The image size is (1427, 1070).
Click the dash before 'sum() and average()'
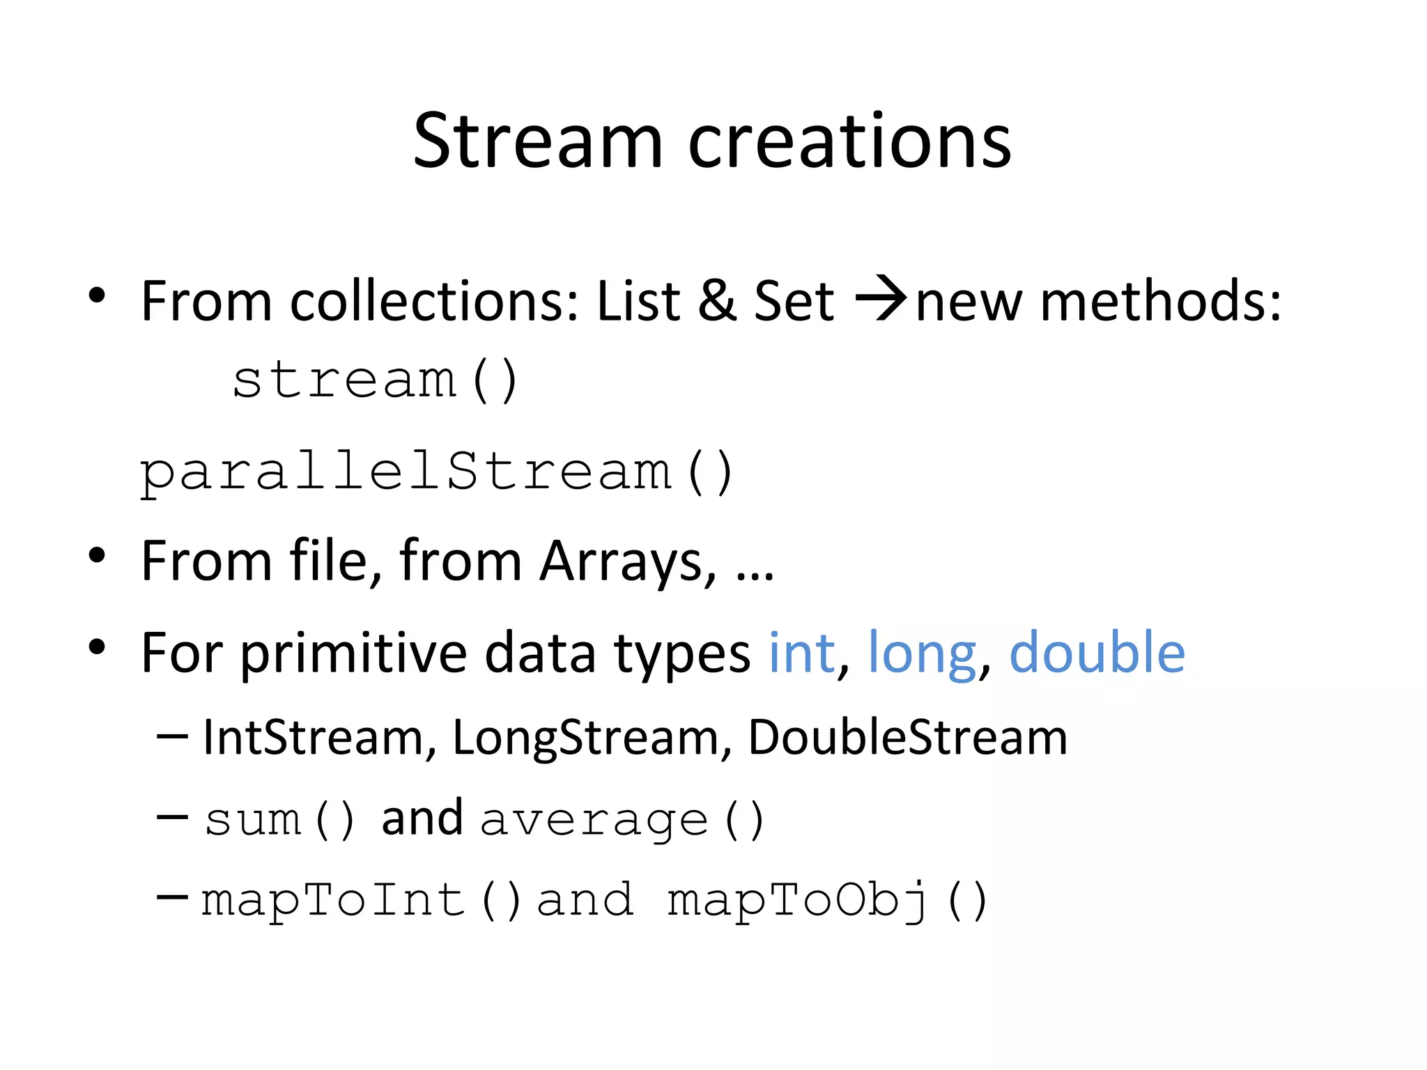pos(172,816)
